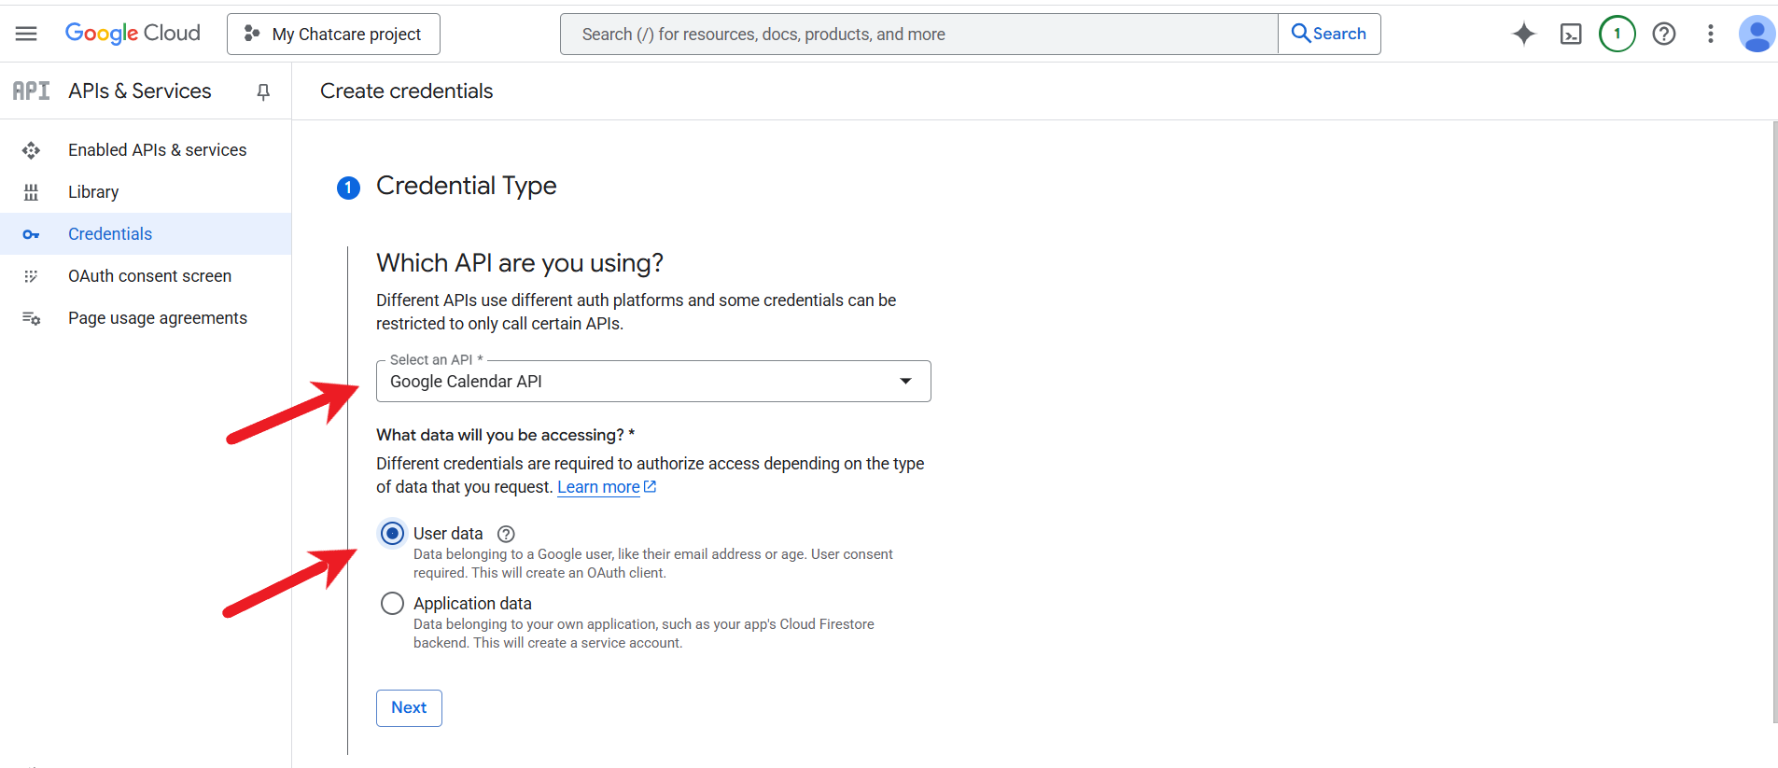This screenshot has width=1778, height=768.
Task: Open the OAuth consent screen page
Action: 146,276
